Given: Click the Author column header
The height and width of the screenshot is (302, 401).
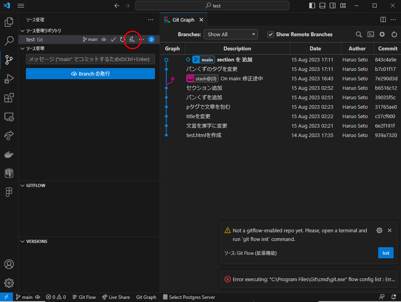Looking at the screenshot, I should point(357,48).
